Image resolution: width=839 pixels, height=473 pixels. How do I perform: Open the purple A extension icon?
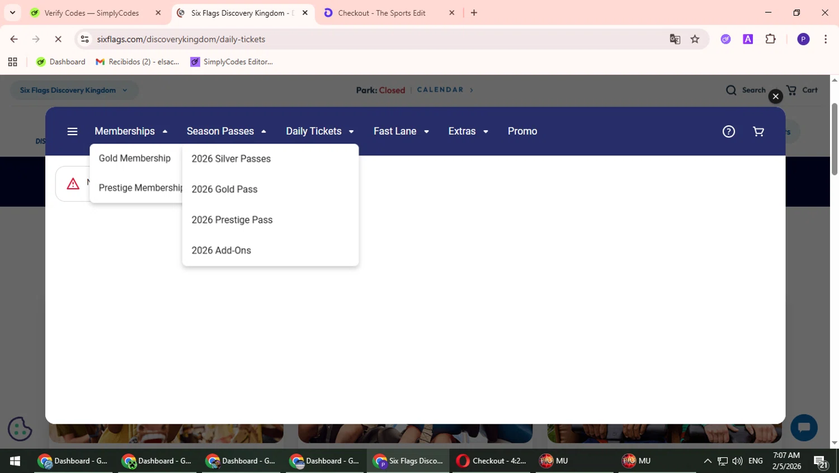click(x=748, y=39)
